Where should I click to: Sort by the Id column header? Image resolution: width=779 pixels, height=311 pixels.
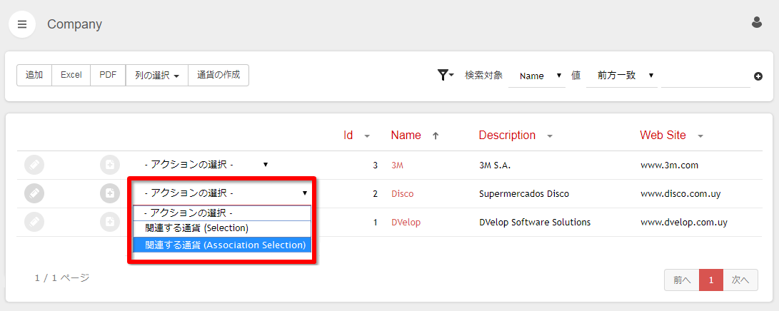(348, 136)
